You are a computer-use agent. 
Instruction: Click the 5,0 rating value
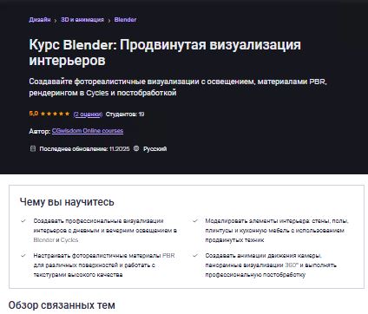pos(34,114)
